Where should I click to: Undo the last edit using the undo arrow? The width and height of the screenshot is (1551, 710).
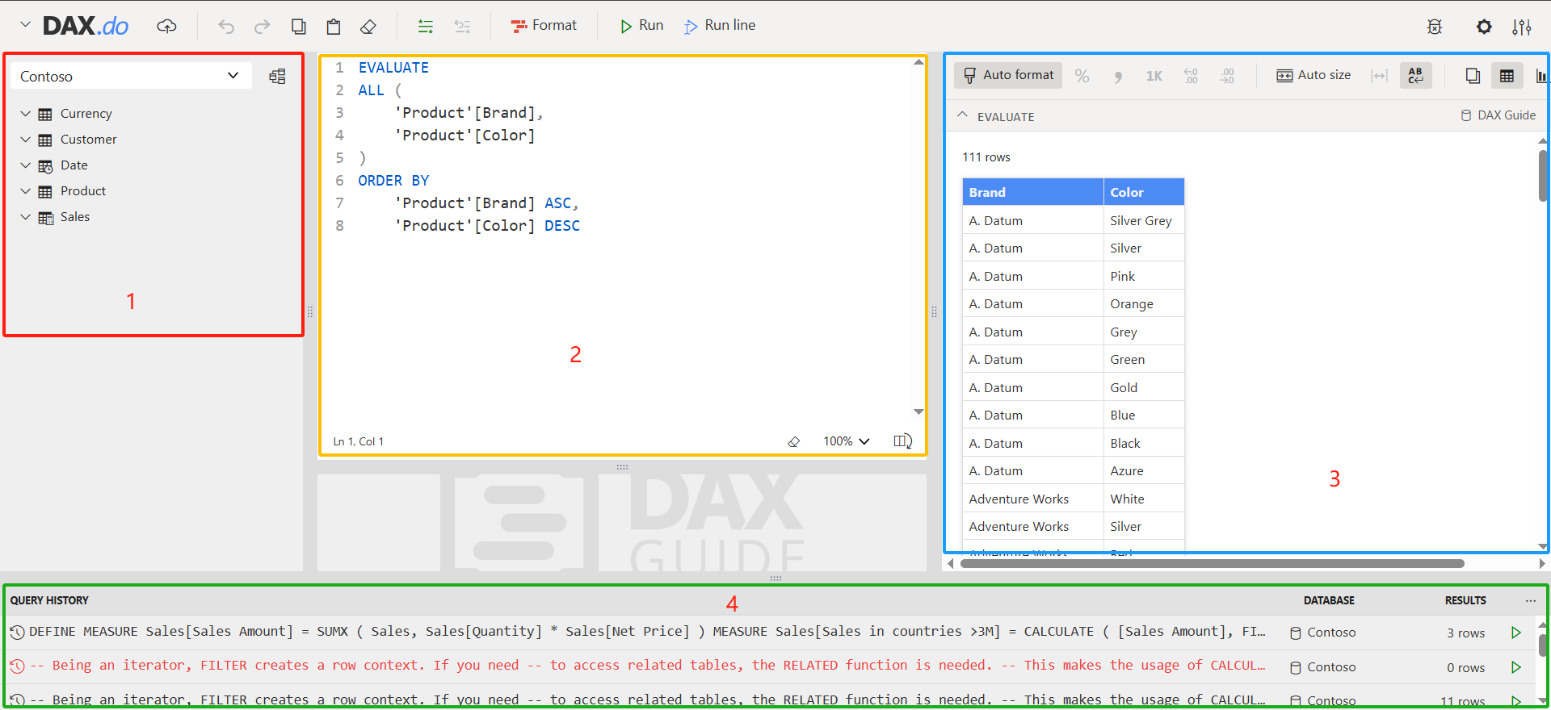(x=226, y=27)
